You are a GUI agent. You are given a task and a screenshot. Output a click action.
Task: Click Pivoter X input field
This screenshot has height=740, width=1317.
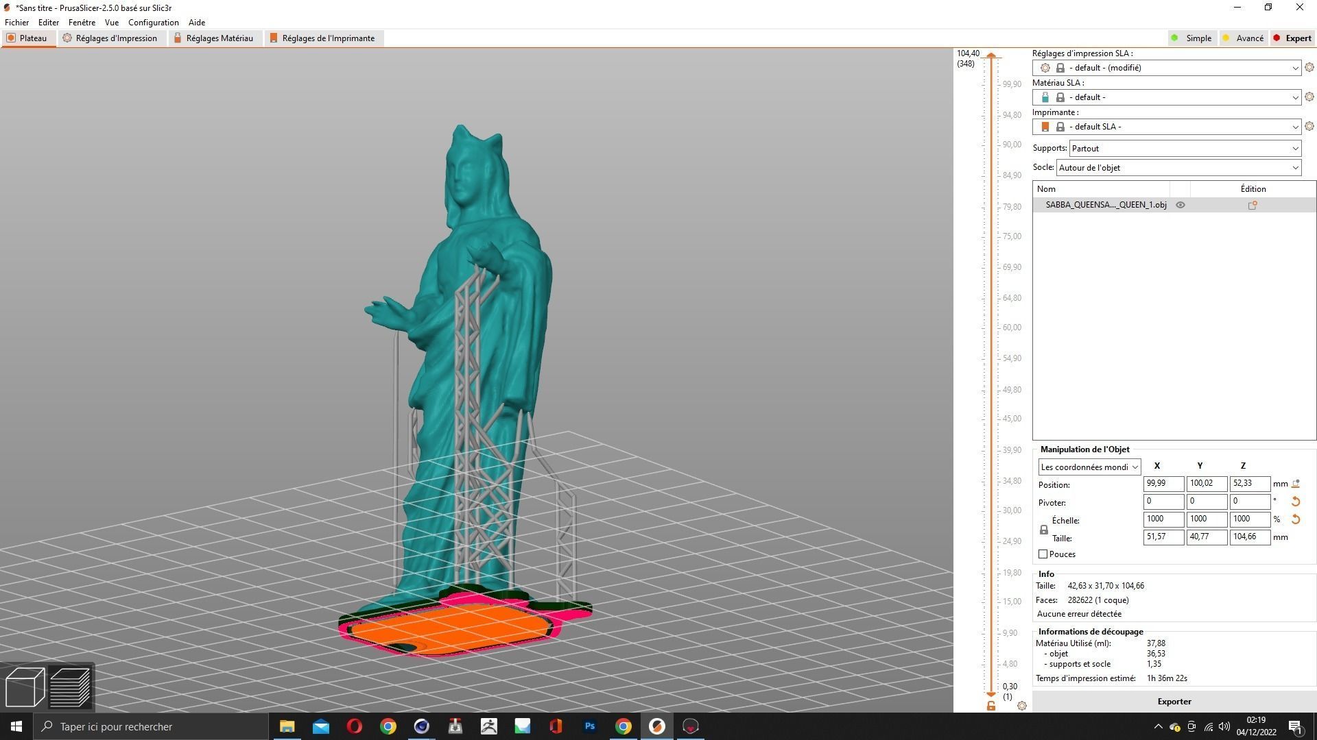pyautogui.click(x=1163, y=502)
